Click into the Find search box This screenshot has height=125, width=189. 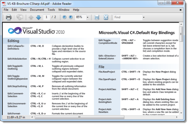128,17
